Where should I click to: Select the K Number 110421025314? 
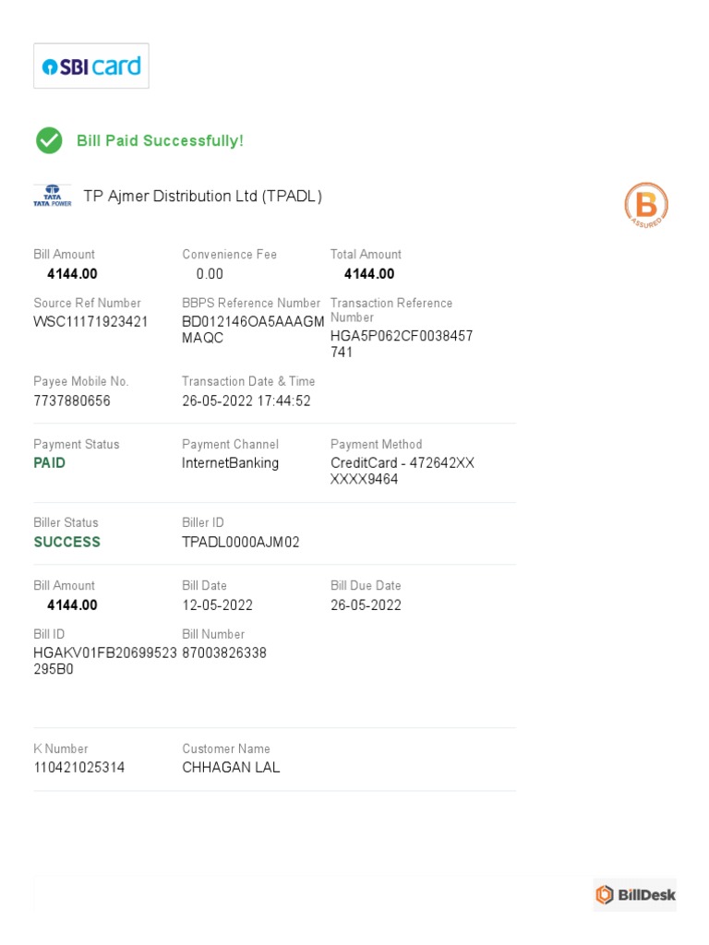(x=79, y=768)
